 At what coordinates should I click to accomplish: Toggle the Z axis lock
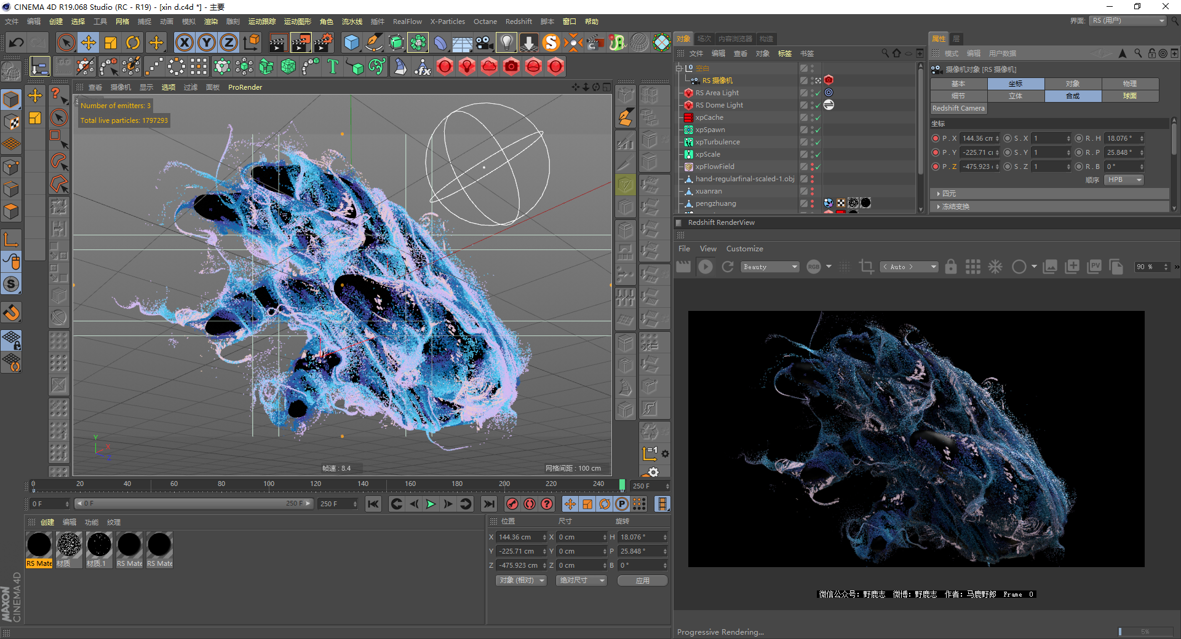click(x=229, y=42)
